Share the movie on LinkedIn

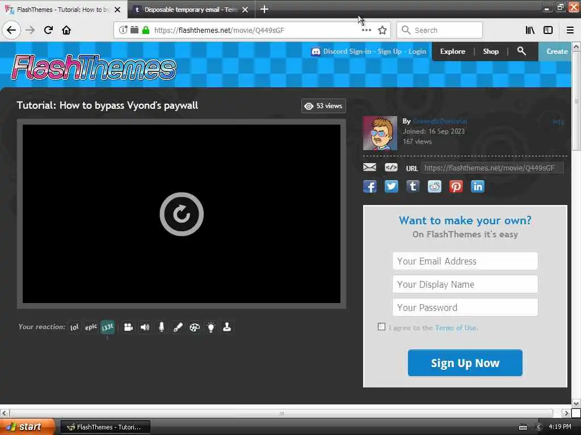[478, 186]
